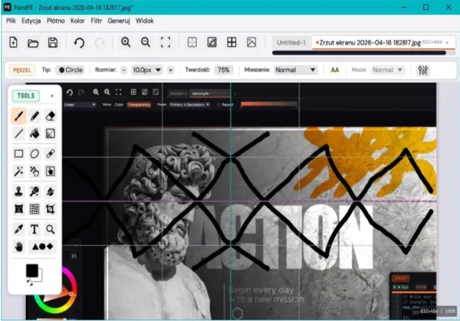Toggle the four-pane grid toolbar icon
The height and width of the screenshot is (321, 460).
click(232, 42)
